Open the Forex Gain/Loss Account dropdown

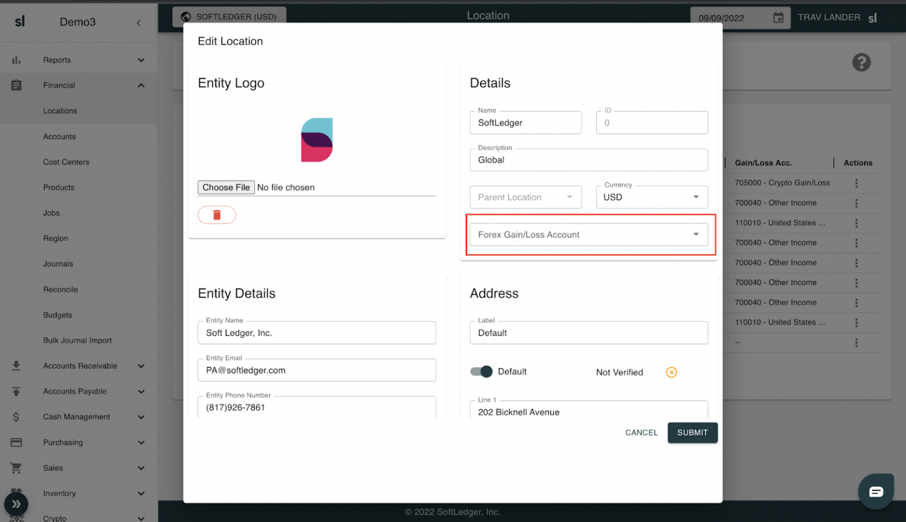[x=588, y=234]
